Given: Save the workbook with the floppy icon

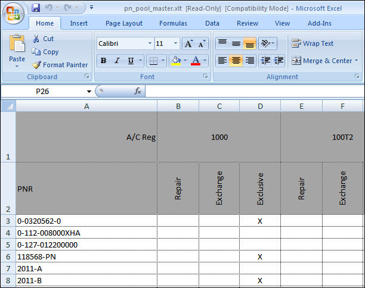Looking at the screenshot, I should click(36, 8).
